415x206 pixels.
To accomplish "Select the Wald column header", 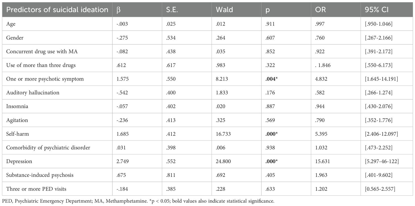I will pyautogui.click(x=224, y=10).
